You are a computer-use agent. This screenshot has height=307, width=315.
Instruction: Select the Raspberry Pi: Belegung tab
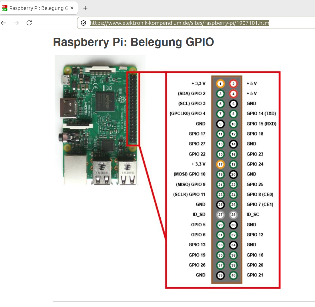pos(39,8)
